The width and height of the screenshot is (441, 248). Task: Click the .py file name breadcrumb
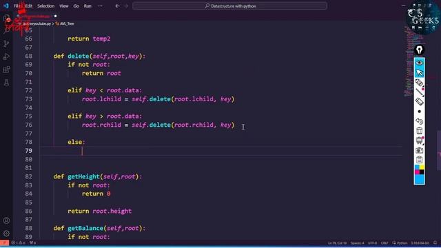coord(37,23)
